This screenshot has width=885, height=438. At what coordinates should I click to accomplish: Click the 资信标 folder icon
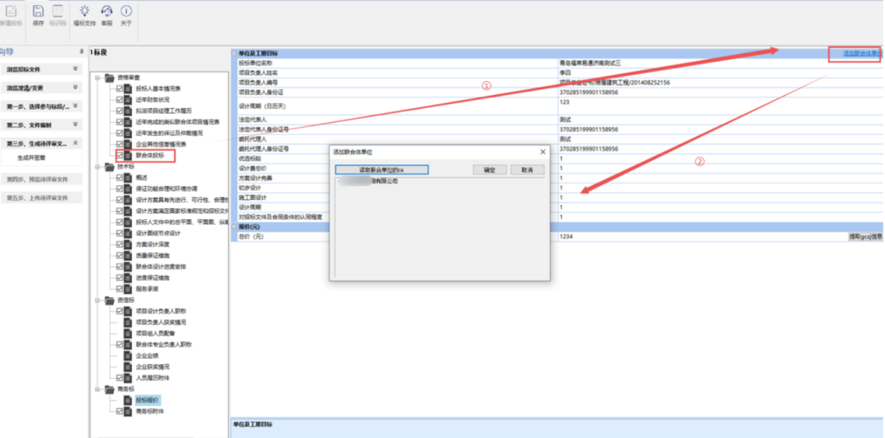click(110, 300)
